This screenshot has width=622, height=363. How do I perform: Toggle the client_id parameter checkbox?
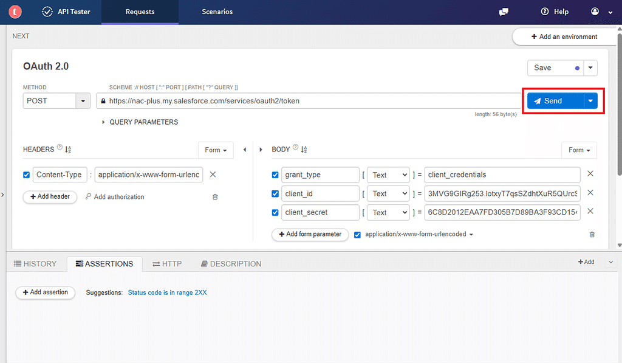[275, 194]
